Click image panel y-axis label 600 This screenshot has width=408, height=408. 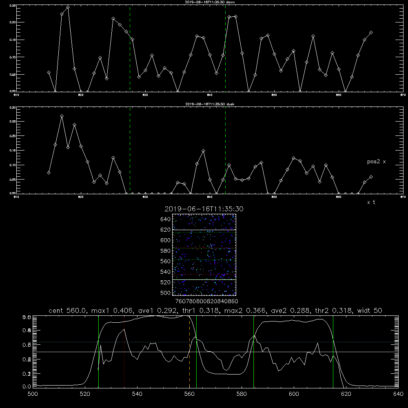(x=166, y=240)
